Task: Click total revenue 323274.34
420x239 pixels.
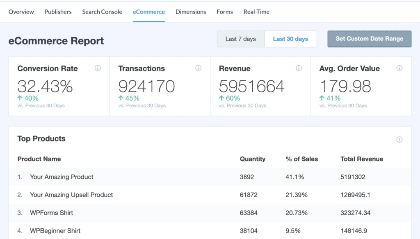Action: [356, 213]
